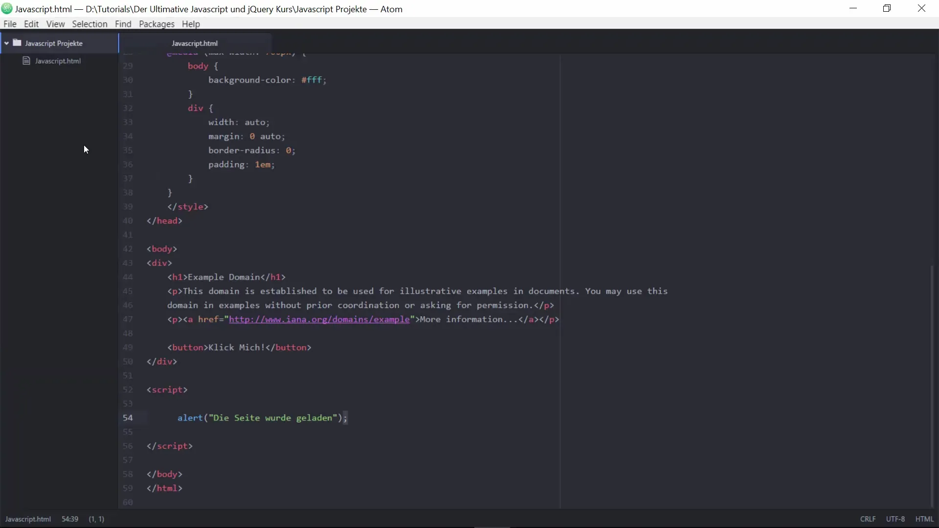Collapse the Javascript Projekte folder chevron

click(x=6, y=44)
